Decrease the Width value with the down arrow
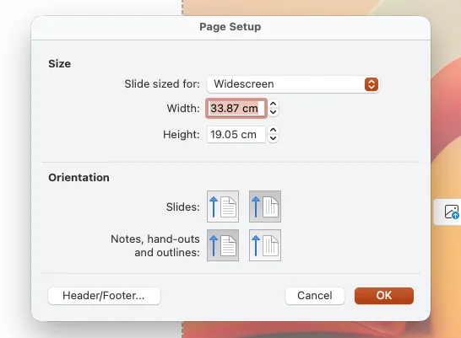The image size is (461, 338). click(x=273, y=112)
